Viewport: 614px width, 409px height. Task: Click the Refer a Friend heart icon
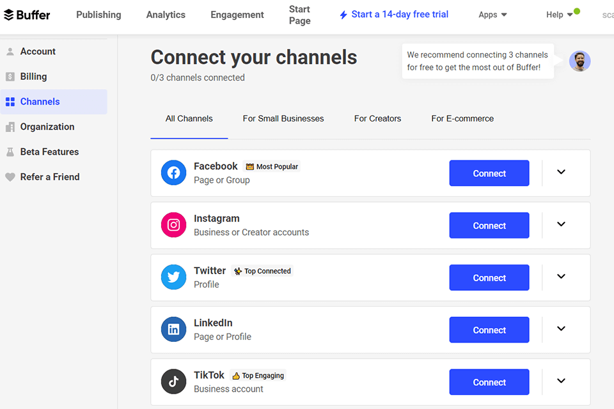point(10,177)
